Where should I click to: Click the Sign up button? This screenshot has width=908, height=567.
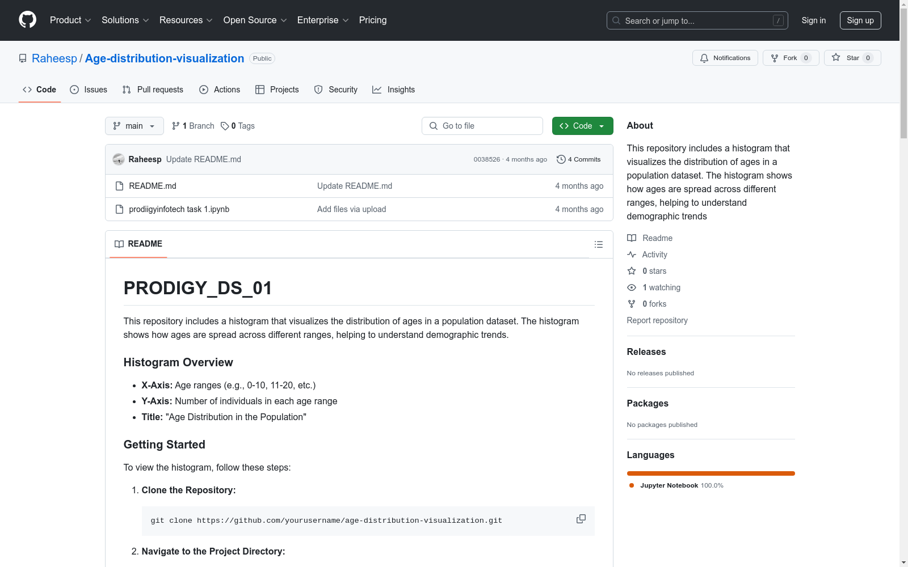click(x=860, y=20)
